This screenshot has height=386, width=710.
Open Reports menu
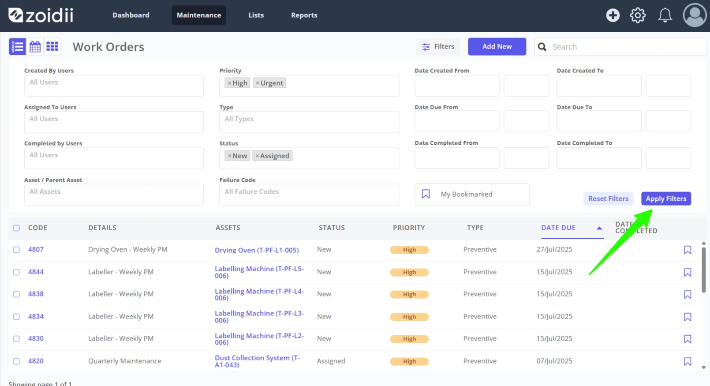click(304, 15)
